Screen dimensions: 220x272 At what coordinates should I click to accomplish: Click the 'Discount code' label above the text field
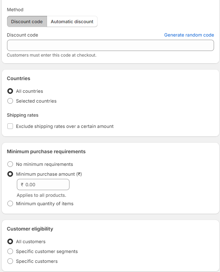22,35
